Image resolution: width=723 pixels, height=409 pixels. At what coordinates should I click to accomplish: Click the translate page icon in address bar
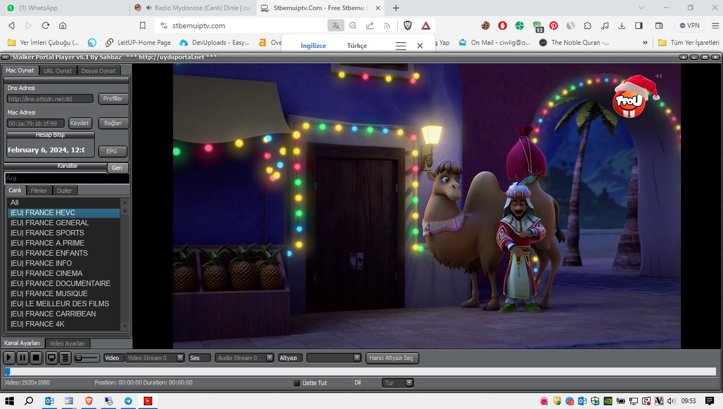coord(335,26)
